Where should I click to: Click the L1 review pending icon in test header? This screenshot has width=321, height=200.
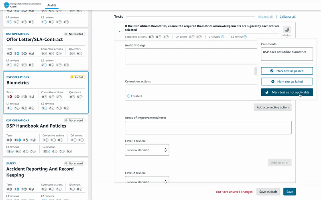tap(223, 37)
